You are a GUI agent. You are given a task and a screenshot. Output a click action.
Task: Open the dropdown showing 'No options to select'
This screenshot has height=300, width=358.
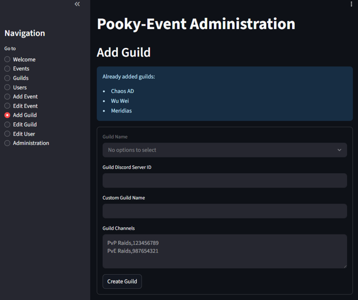coord(224,150)
